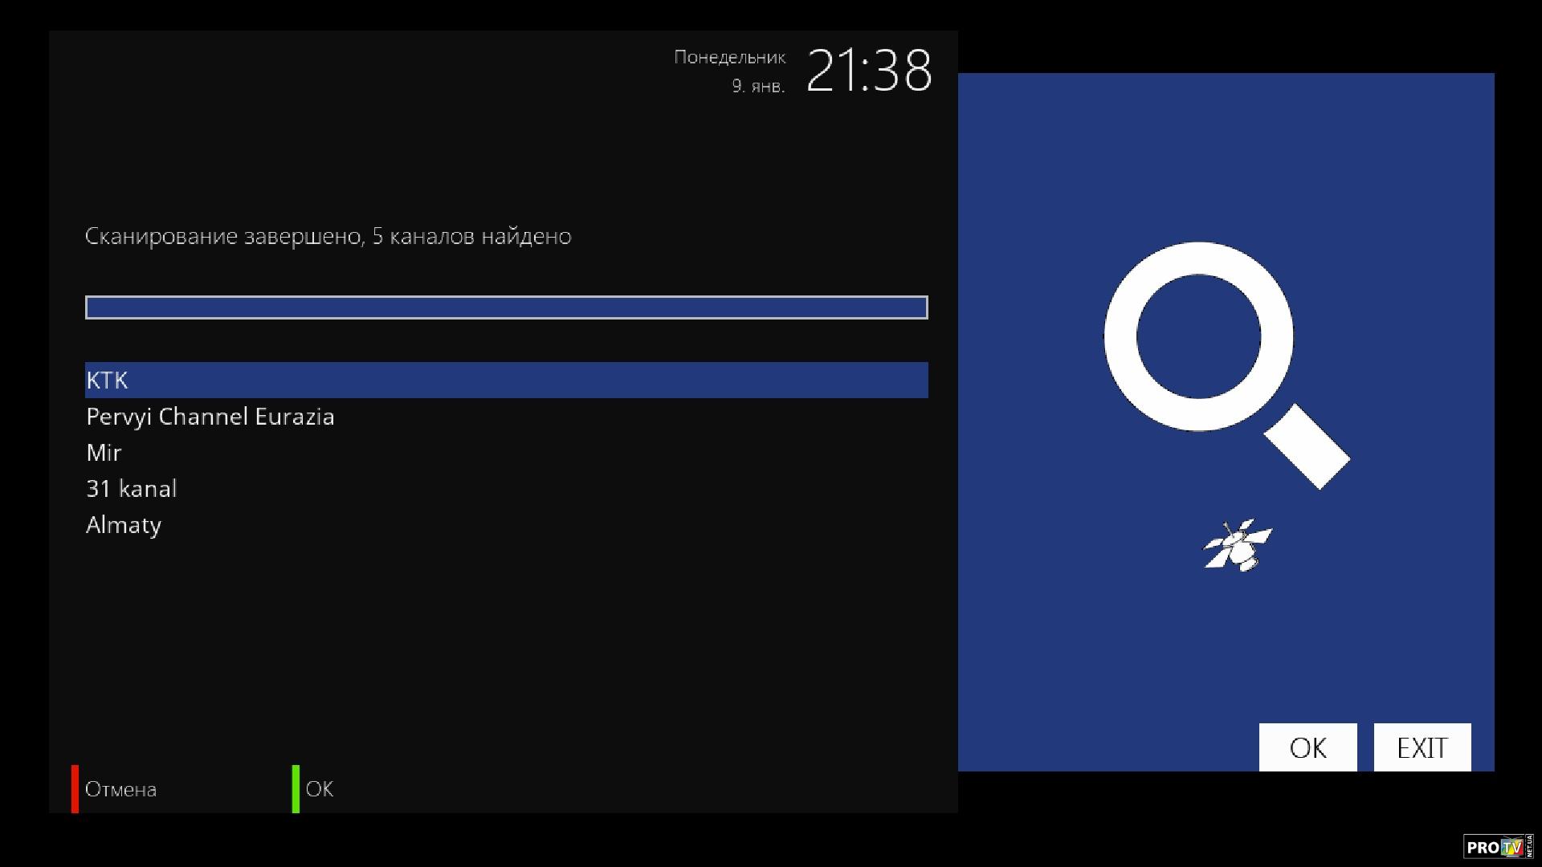Click the small satellite icon

[1238, 545]
